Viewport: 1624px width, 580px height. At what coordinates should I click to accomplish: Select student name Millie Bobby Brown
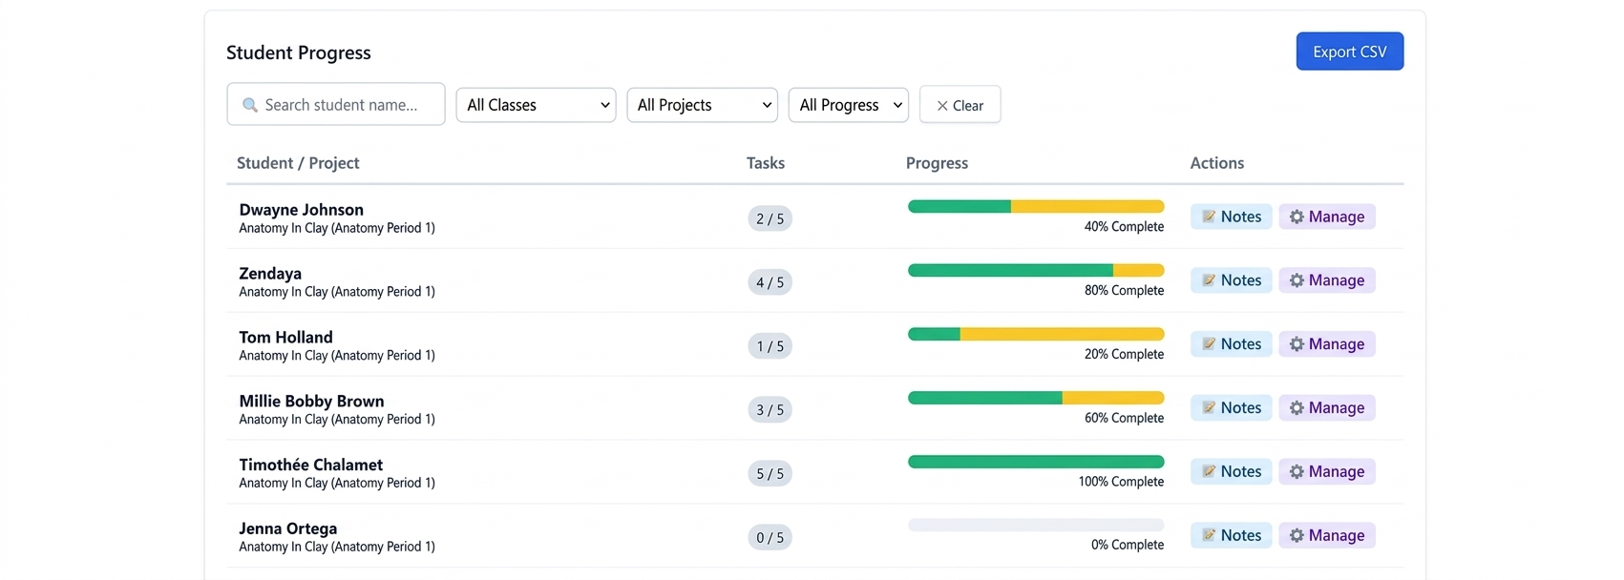(x=311, y=402)
